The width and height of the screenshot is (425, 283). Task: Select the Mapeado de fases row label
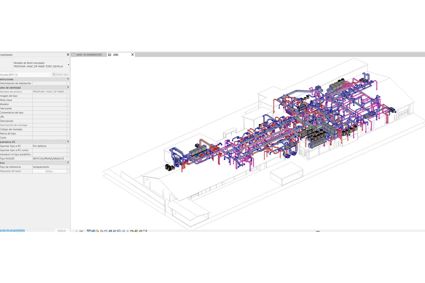pos(10,171)
